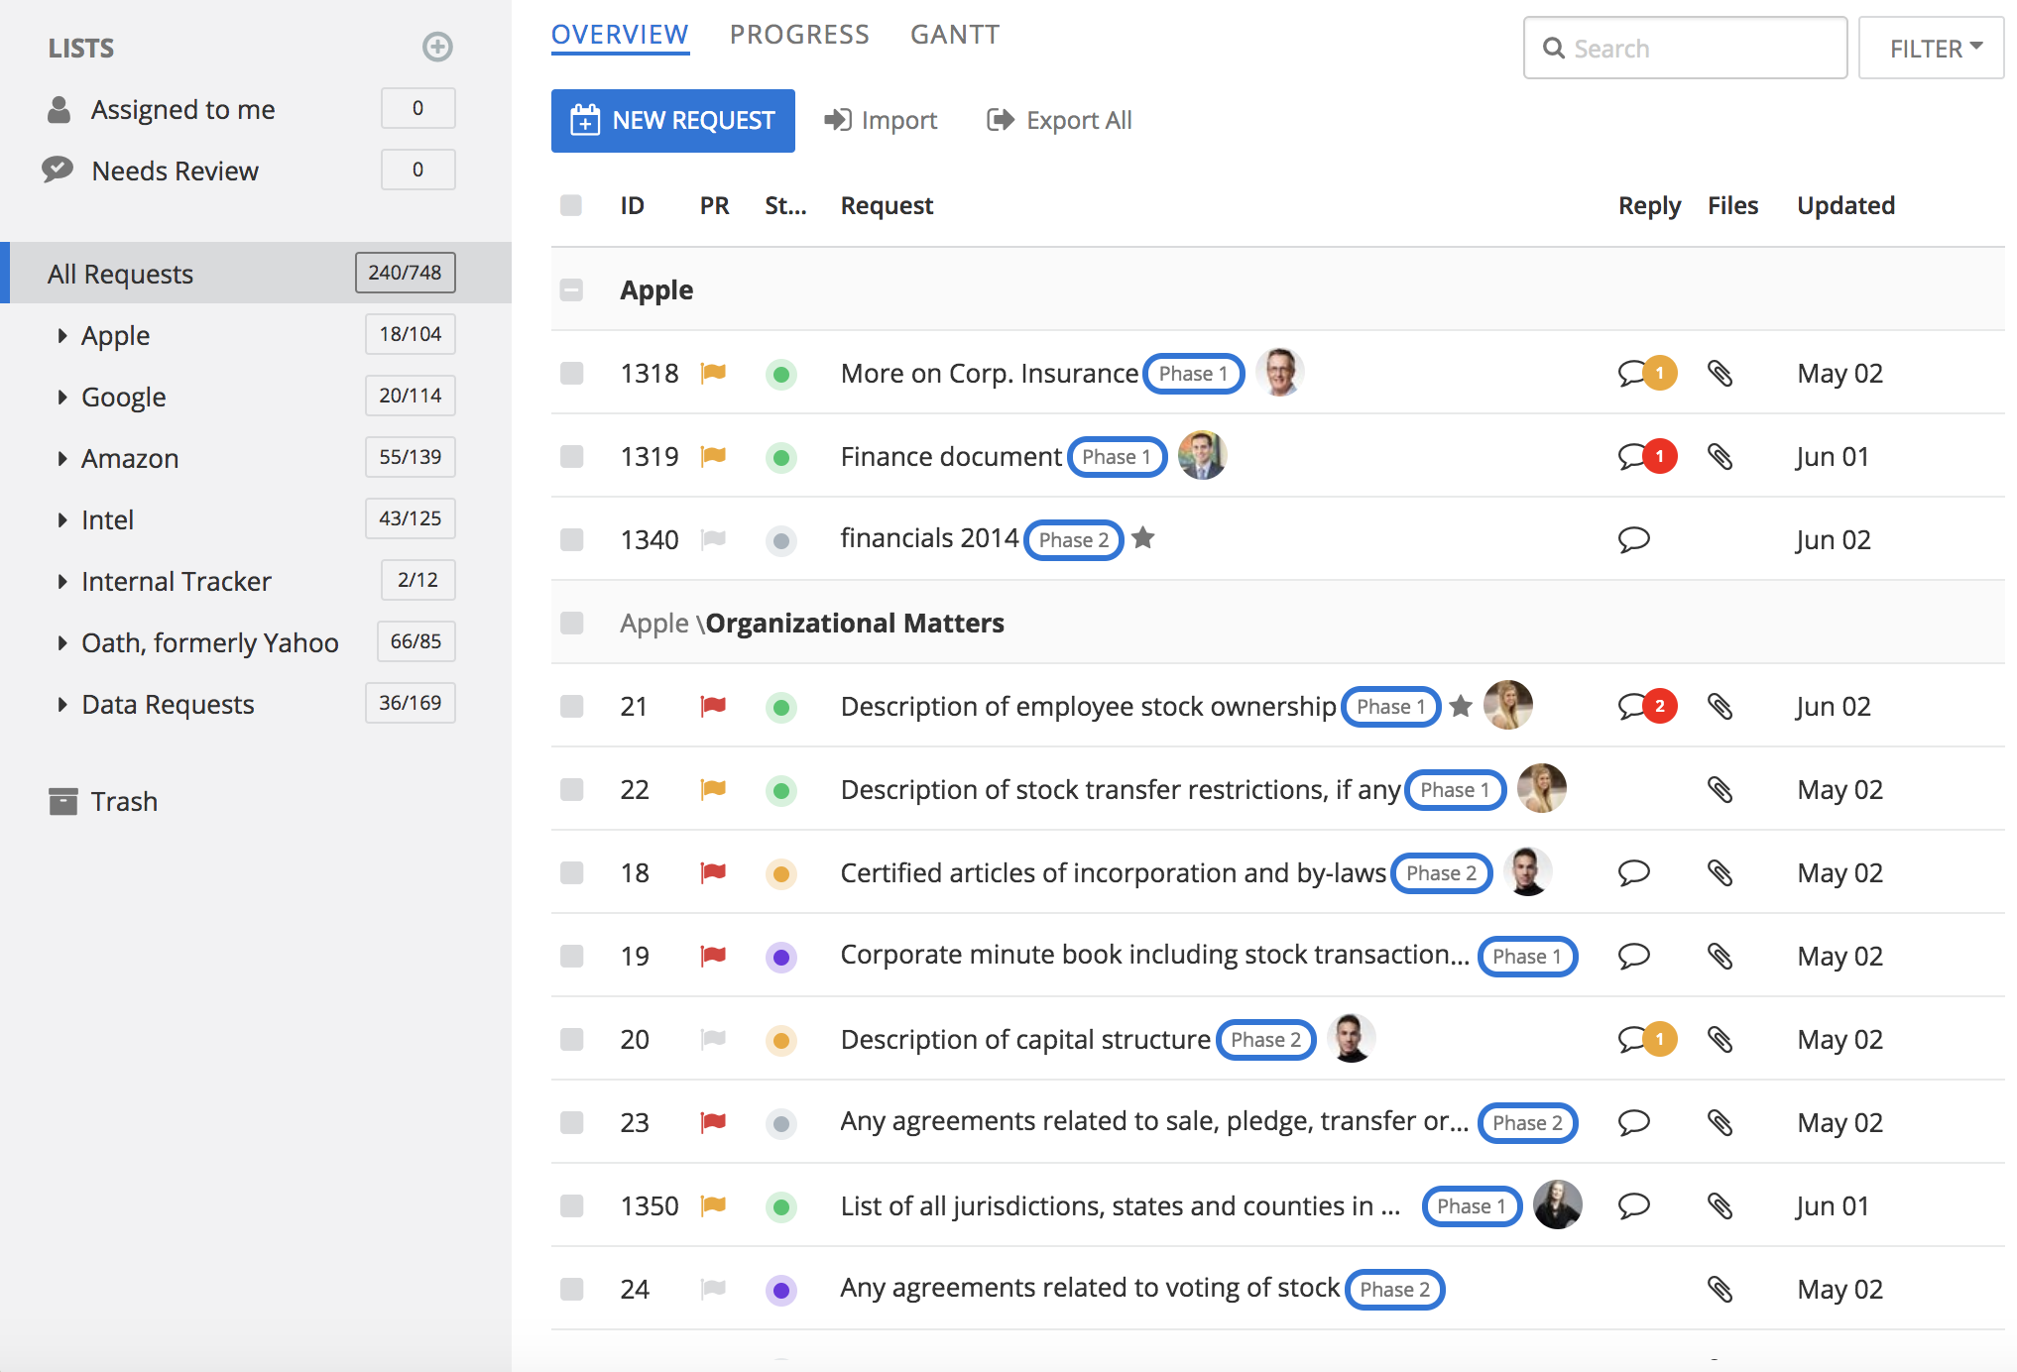Toggle the select-all header checkbox
The image size is (2017, 1372).
(x=571, y=205)
